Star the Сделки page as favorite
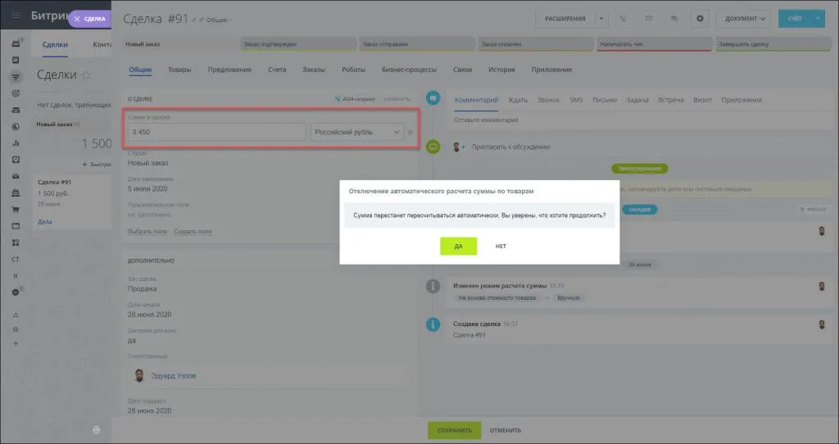839x444 pixels. tap(85, 75)
